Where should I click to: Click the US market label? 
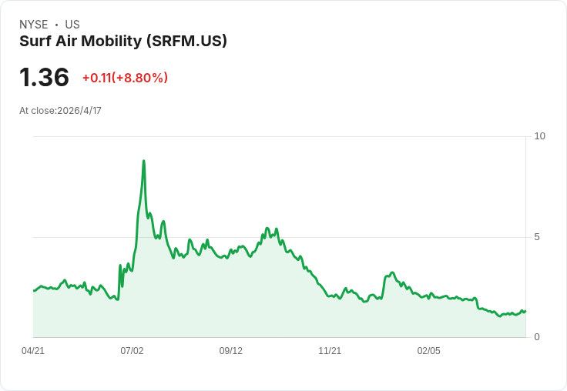pos(72,25)
